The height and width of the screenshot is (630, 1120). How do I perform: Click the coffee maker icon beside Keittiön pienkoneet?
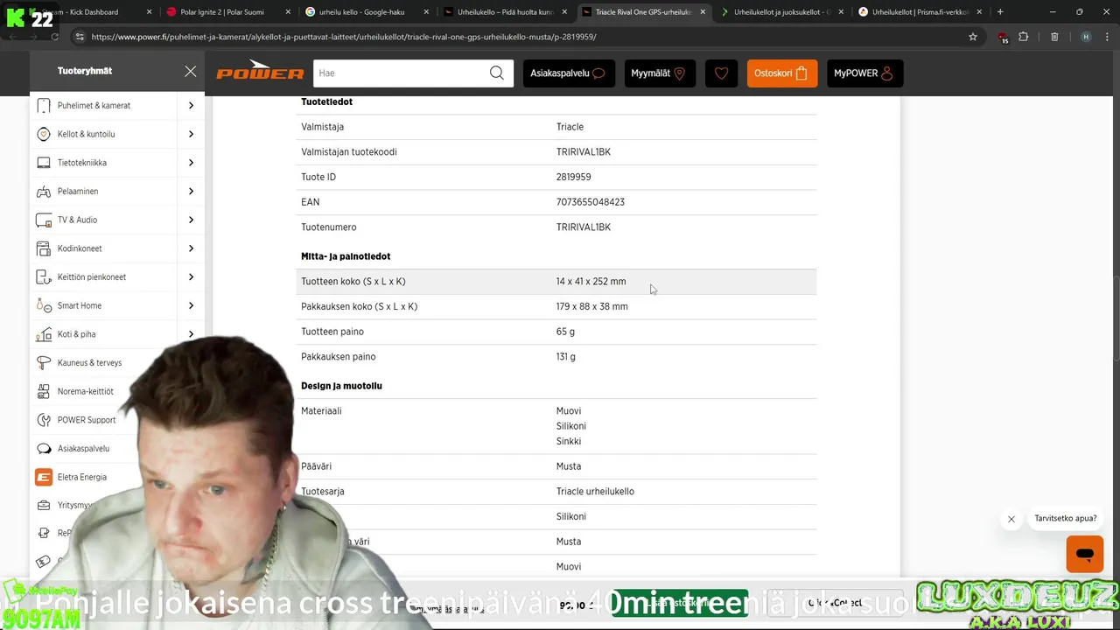(44, 277)
